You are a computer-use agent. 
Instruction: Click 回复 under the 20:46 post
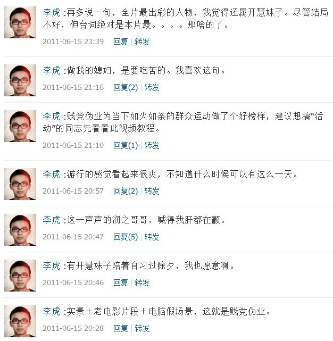tap(121, 282)
